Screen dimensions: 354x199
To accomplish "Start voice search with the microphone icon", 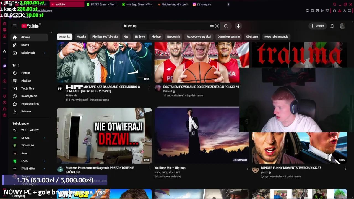I will [x=238, y=26].
